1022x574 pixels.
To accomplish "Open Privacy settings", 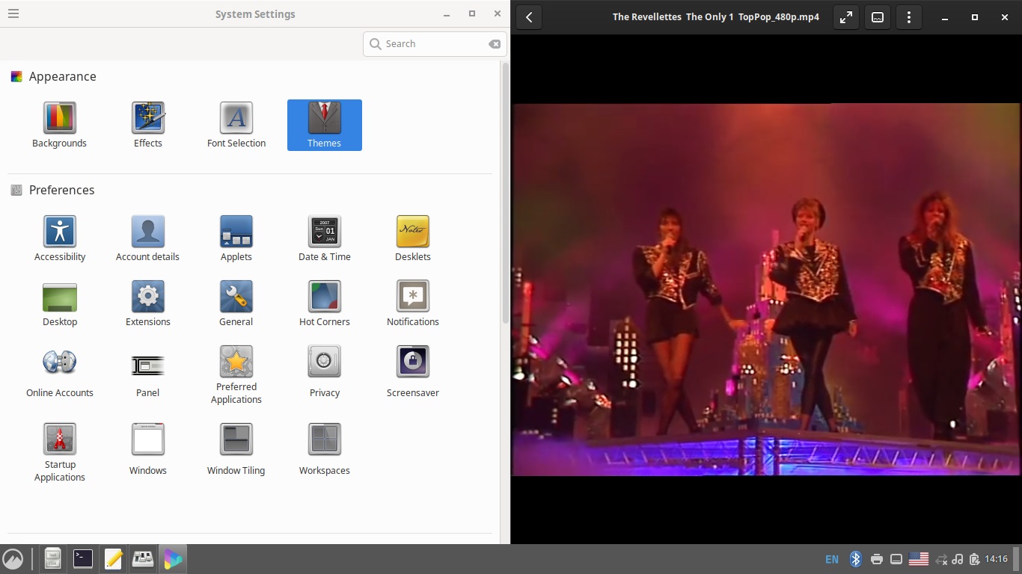I will (x=325, y=372).
